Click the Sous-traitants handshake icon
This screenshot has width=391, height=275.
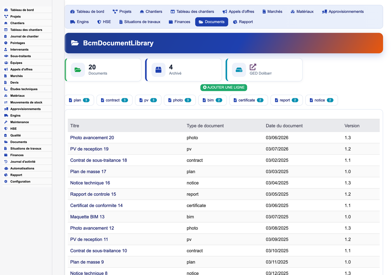(x=6, y=56)
